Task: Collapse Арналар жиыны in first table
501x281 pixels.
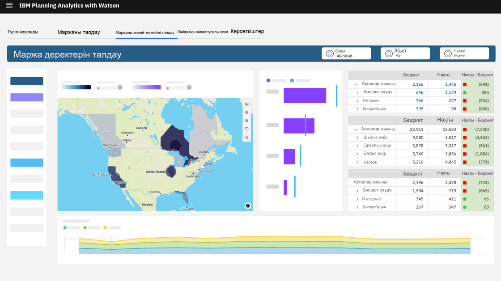Action: 356,84
